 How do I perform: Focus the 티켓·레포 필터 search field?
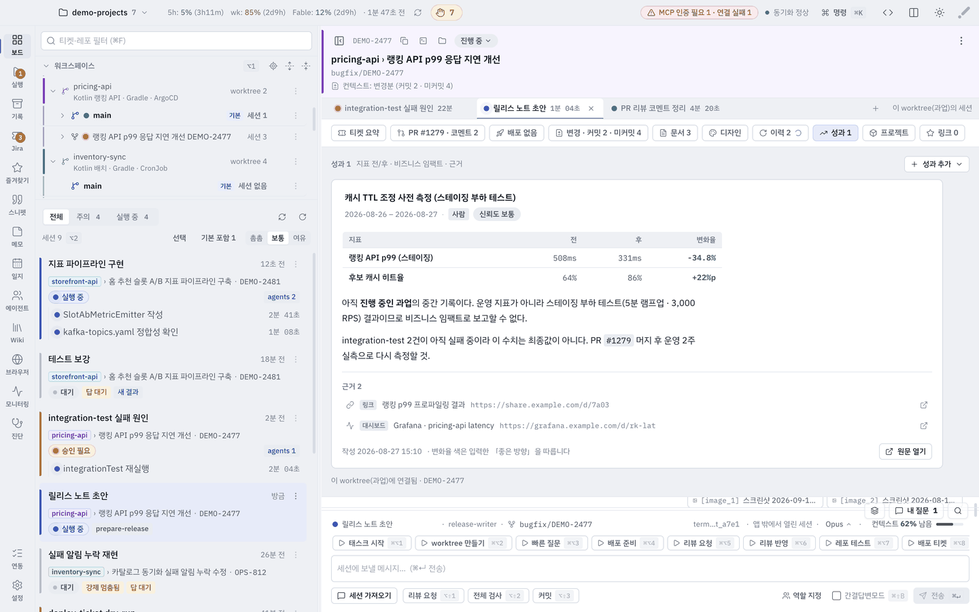coord(176,41)
